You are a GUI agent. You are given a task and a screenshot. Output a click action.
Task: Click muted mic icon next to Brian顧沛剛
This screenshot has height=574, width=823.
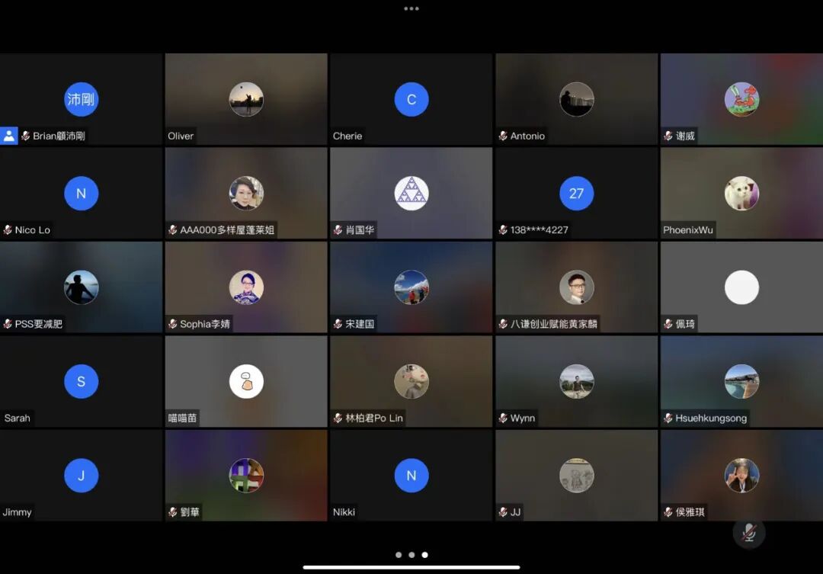tap(25, 136)
